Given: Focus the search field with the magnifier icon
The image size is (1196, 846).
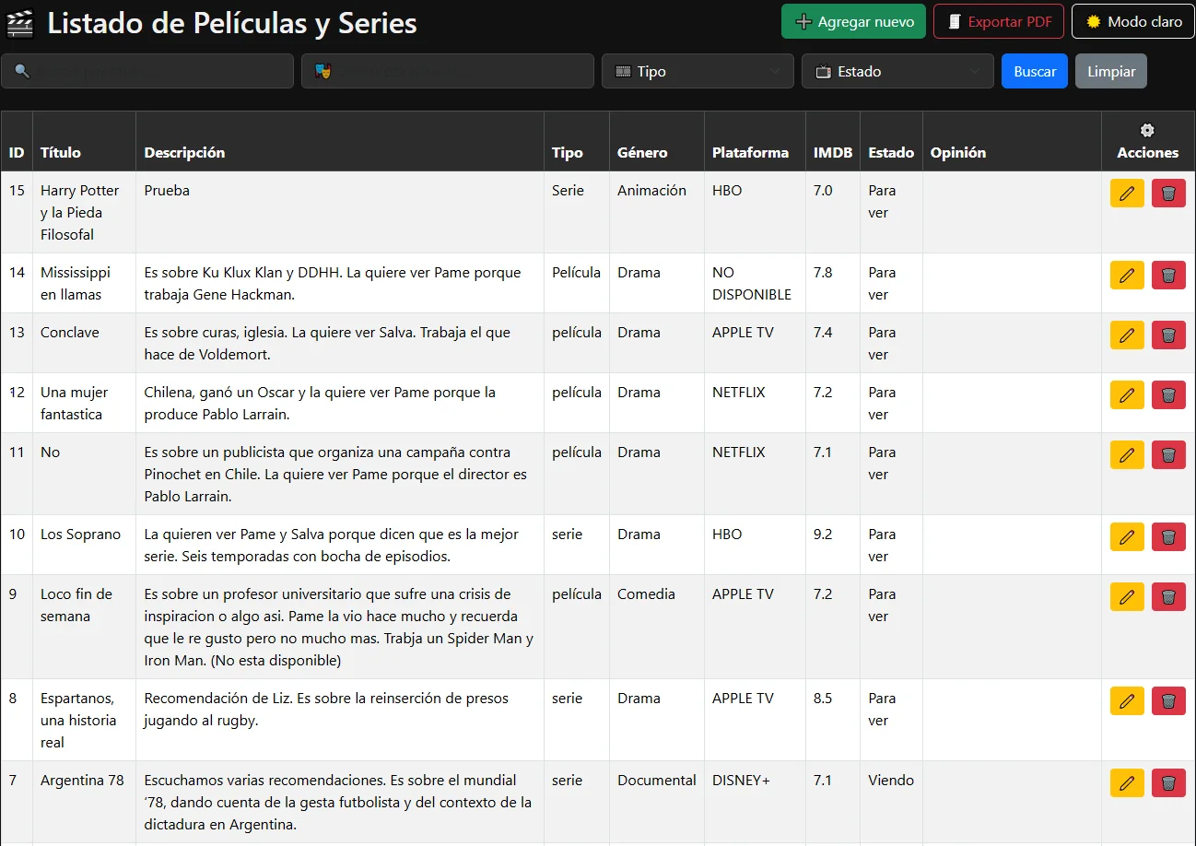Looking at the screenshot, I should [x=147, y=71].
